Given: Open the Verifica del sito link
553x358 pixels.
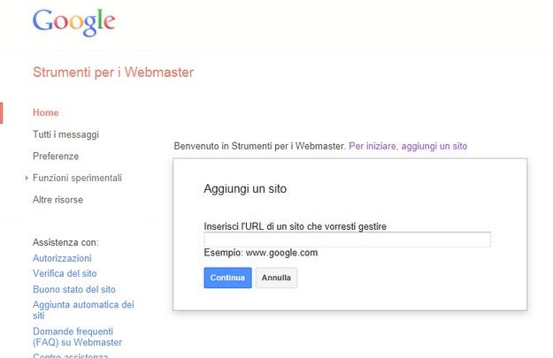Looking at the screenshot, I should [65, 273].
